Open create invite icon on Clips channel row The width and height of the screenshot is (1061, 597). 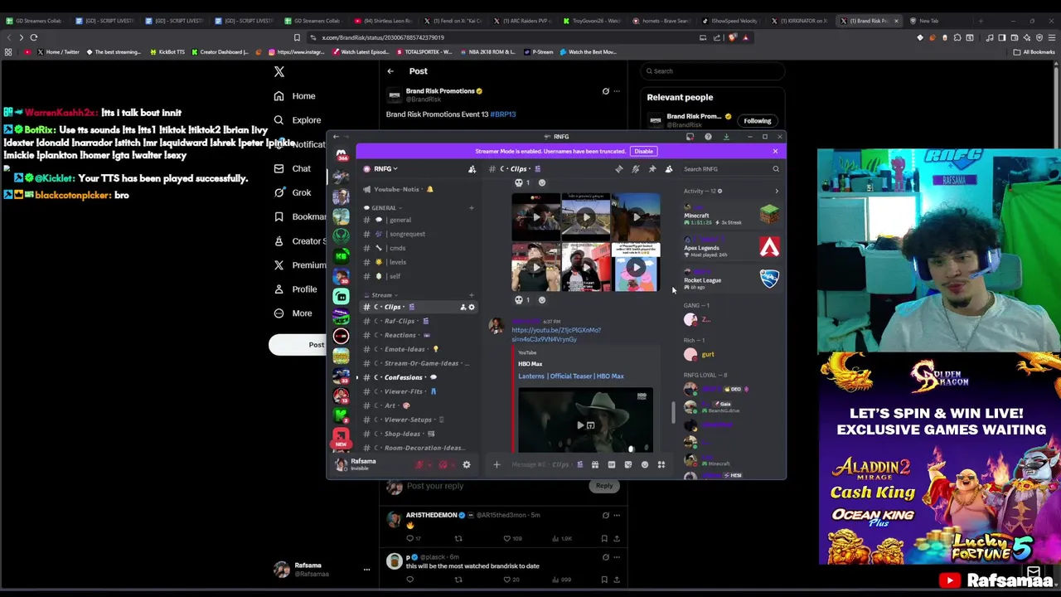[x=463, y=307]
